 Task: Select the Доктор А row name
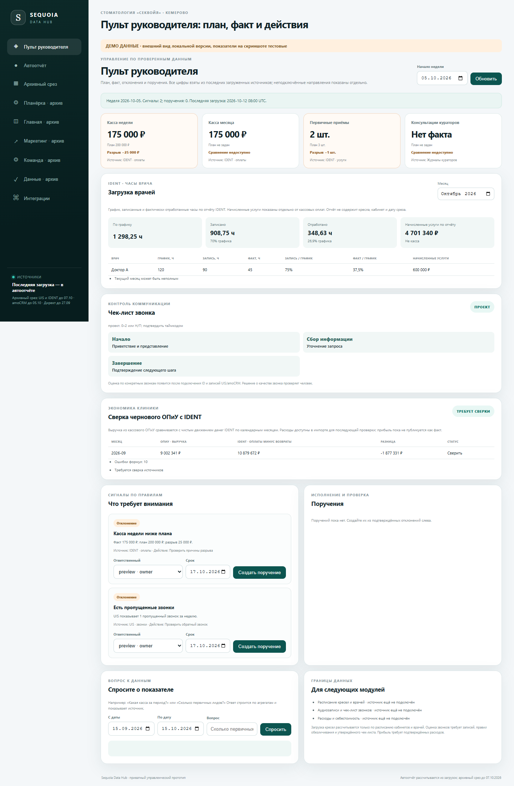[x=120, y=270]
